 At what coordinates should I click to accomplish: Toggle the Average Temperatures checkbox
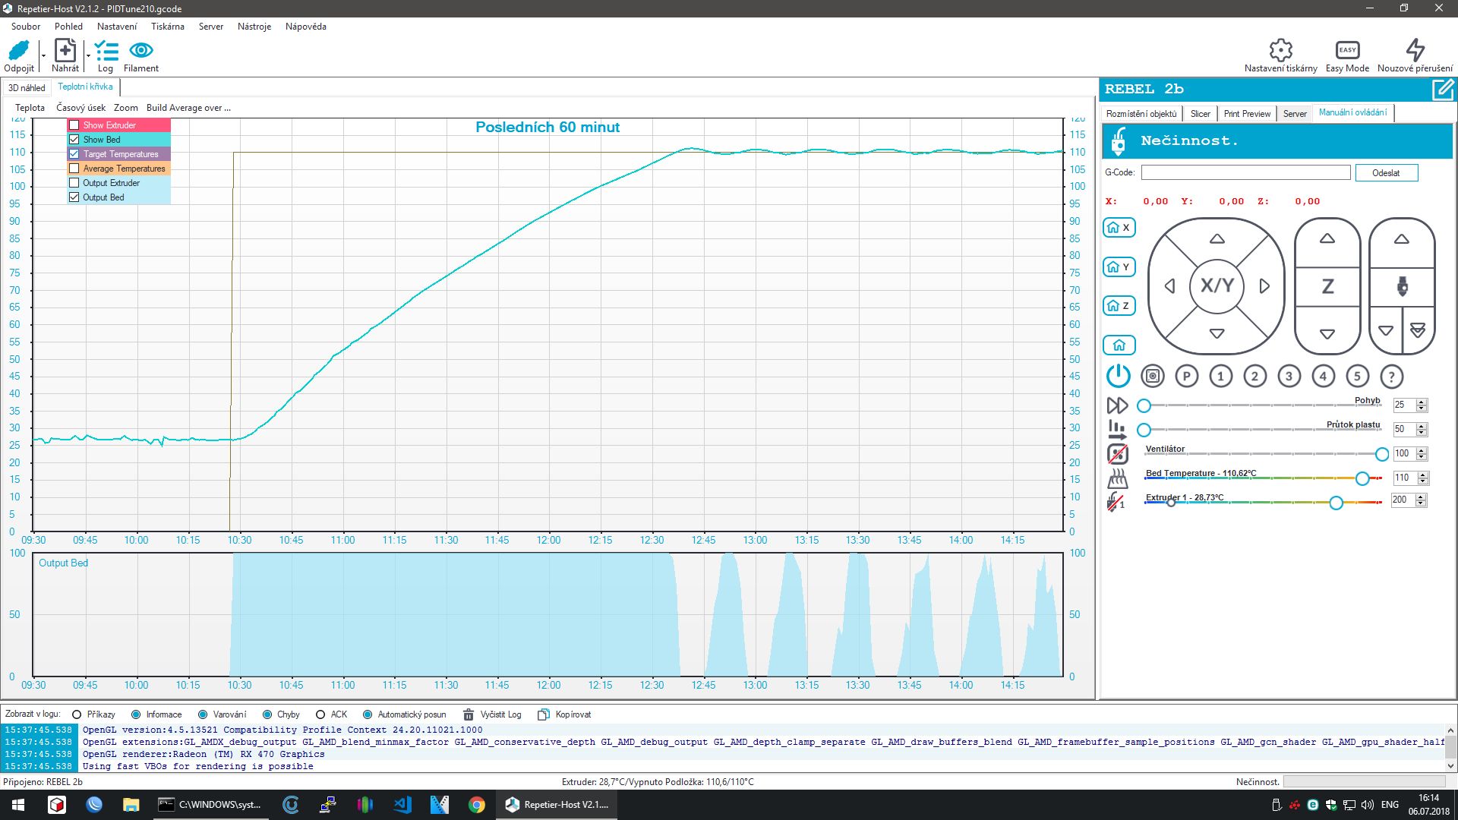pos(74,169)
